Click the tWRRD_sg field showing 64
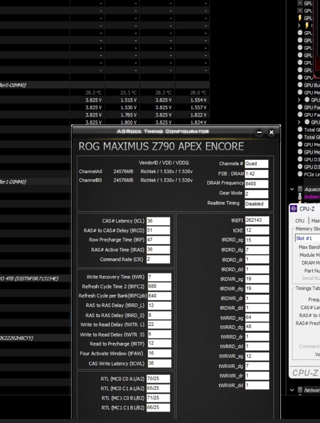Screen dimensions: 320x423 tap(257, 318)
